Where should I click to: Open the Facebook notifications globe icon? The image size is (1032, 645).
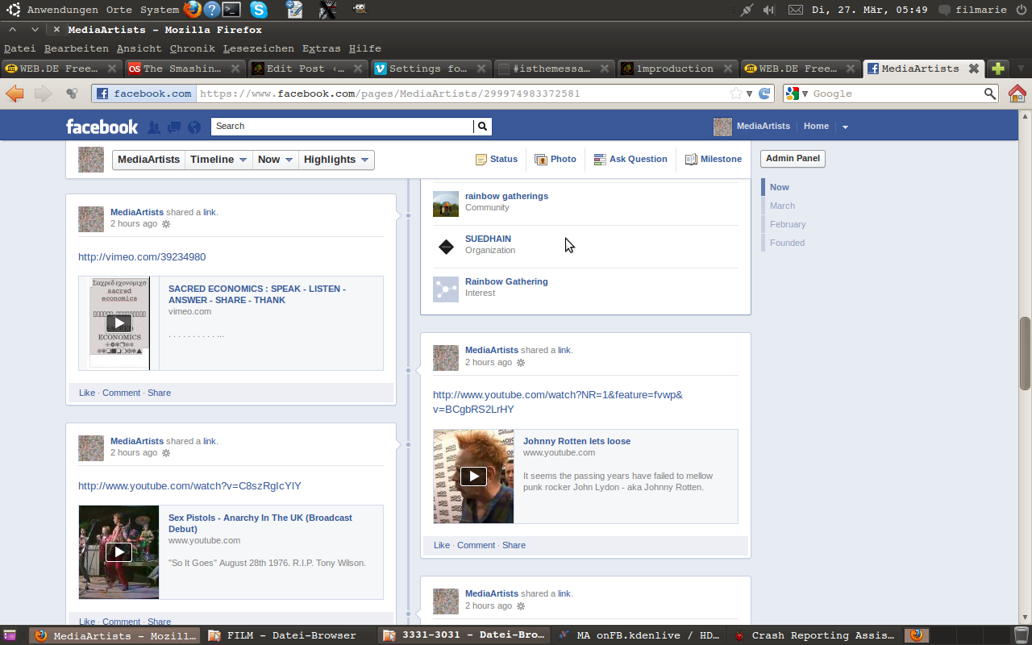194,127
